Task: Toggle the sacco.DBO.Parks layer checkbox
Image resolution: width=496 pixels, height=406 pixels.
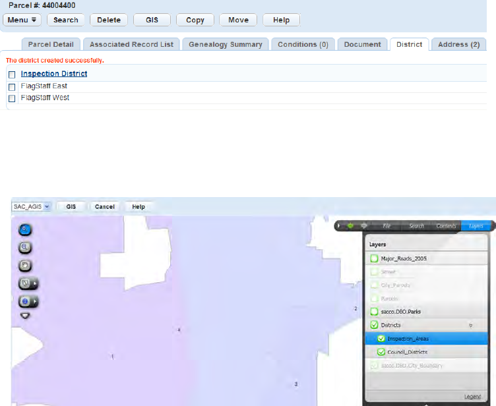Action: coord(374,312)
